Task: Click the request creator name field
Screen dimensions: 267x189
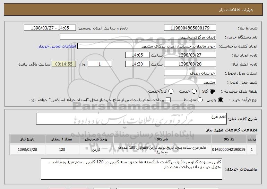Action: coord(147,46)
